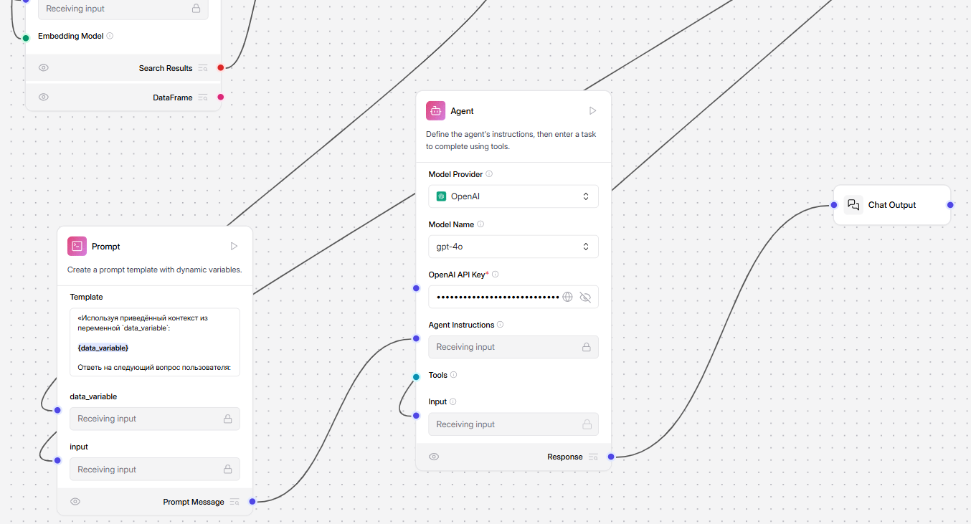Toggle API key visibility crossed-eye icon
This screenshot has width=971, height=524.
585,297
